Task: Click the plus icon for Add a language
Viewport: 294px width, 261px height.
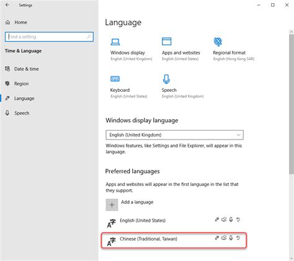Action: coord(112,205)
